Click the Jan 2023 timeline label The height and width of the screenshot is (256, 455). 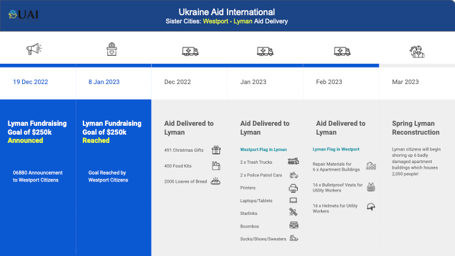click(253, 82)
